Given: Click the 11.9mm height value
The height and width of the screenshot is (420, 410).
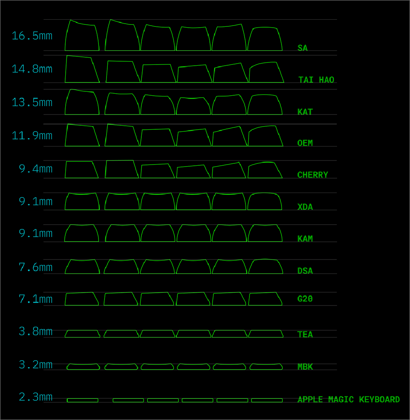Looking at the screenshot, I should coord(32,136).
